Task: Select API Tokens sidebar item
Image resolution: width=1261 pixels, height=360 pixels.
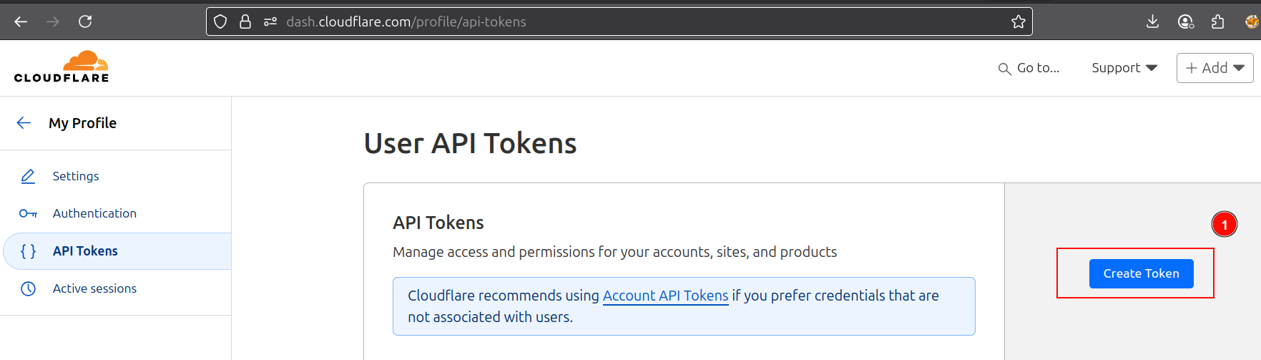Action: [x=85, y=251]
